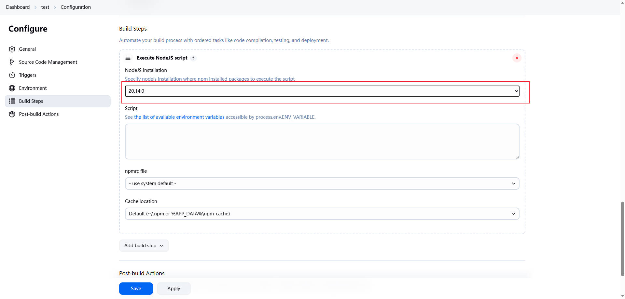This screenshot has width=625, height=299.
Task: Click the Build Steps list icon
Action: point(12,101)
